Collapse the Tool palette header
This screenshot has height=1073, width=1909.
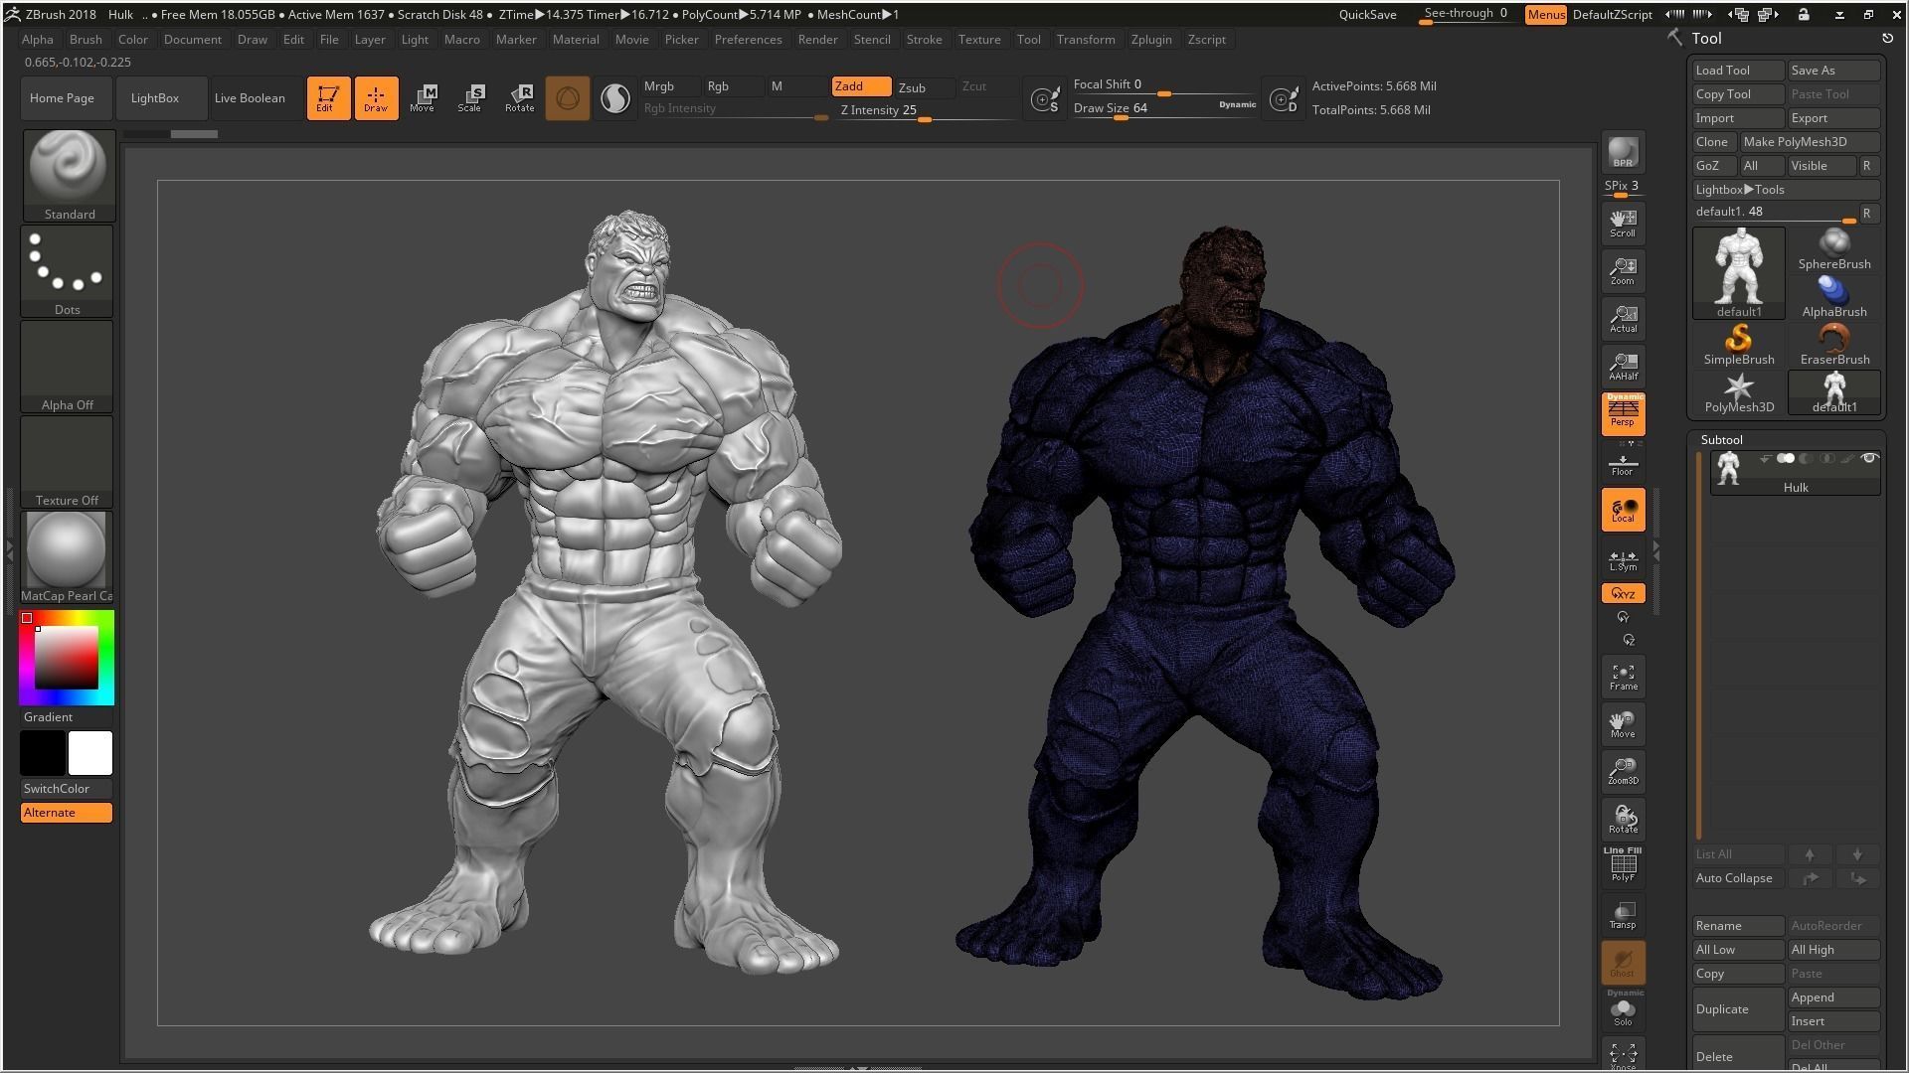pos(1706,38)
